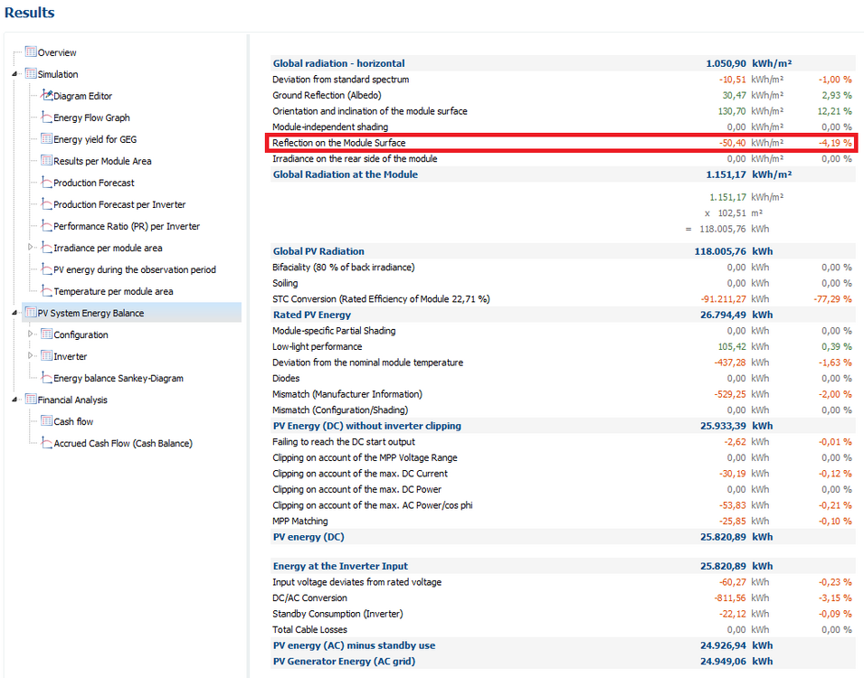Collapse the Financial Analysis node

tap(15, 400)
